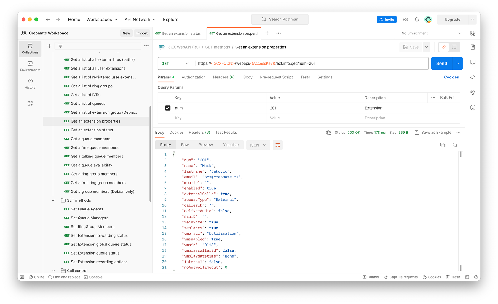
Task: Open the code snippet generator
Action: point(473,77)
